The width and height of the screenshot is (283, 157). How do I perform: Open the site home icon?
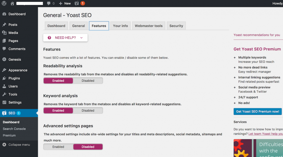(12, 3)
